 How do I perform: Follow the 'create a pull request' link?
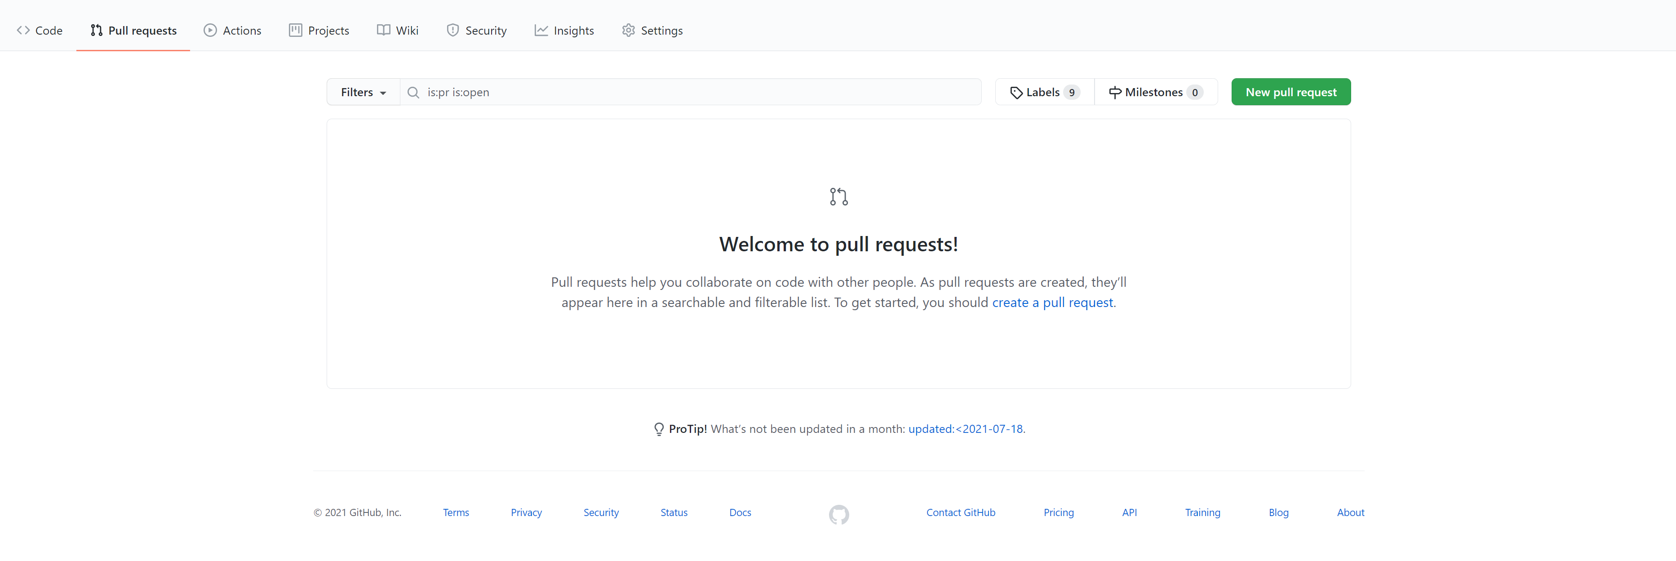click(x=1052, y=303)
